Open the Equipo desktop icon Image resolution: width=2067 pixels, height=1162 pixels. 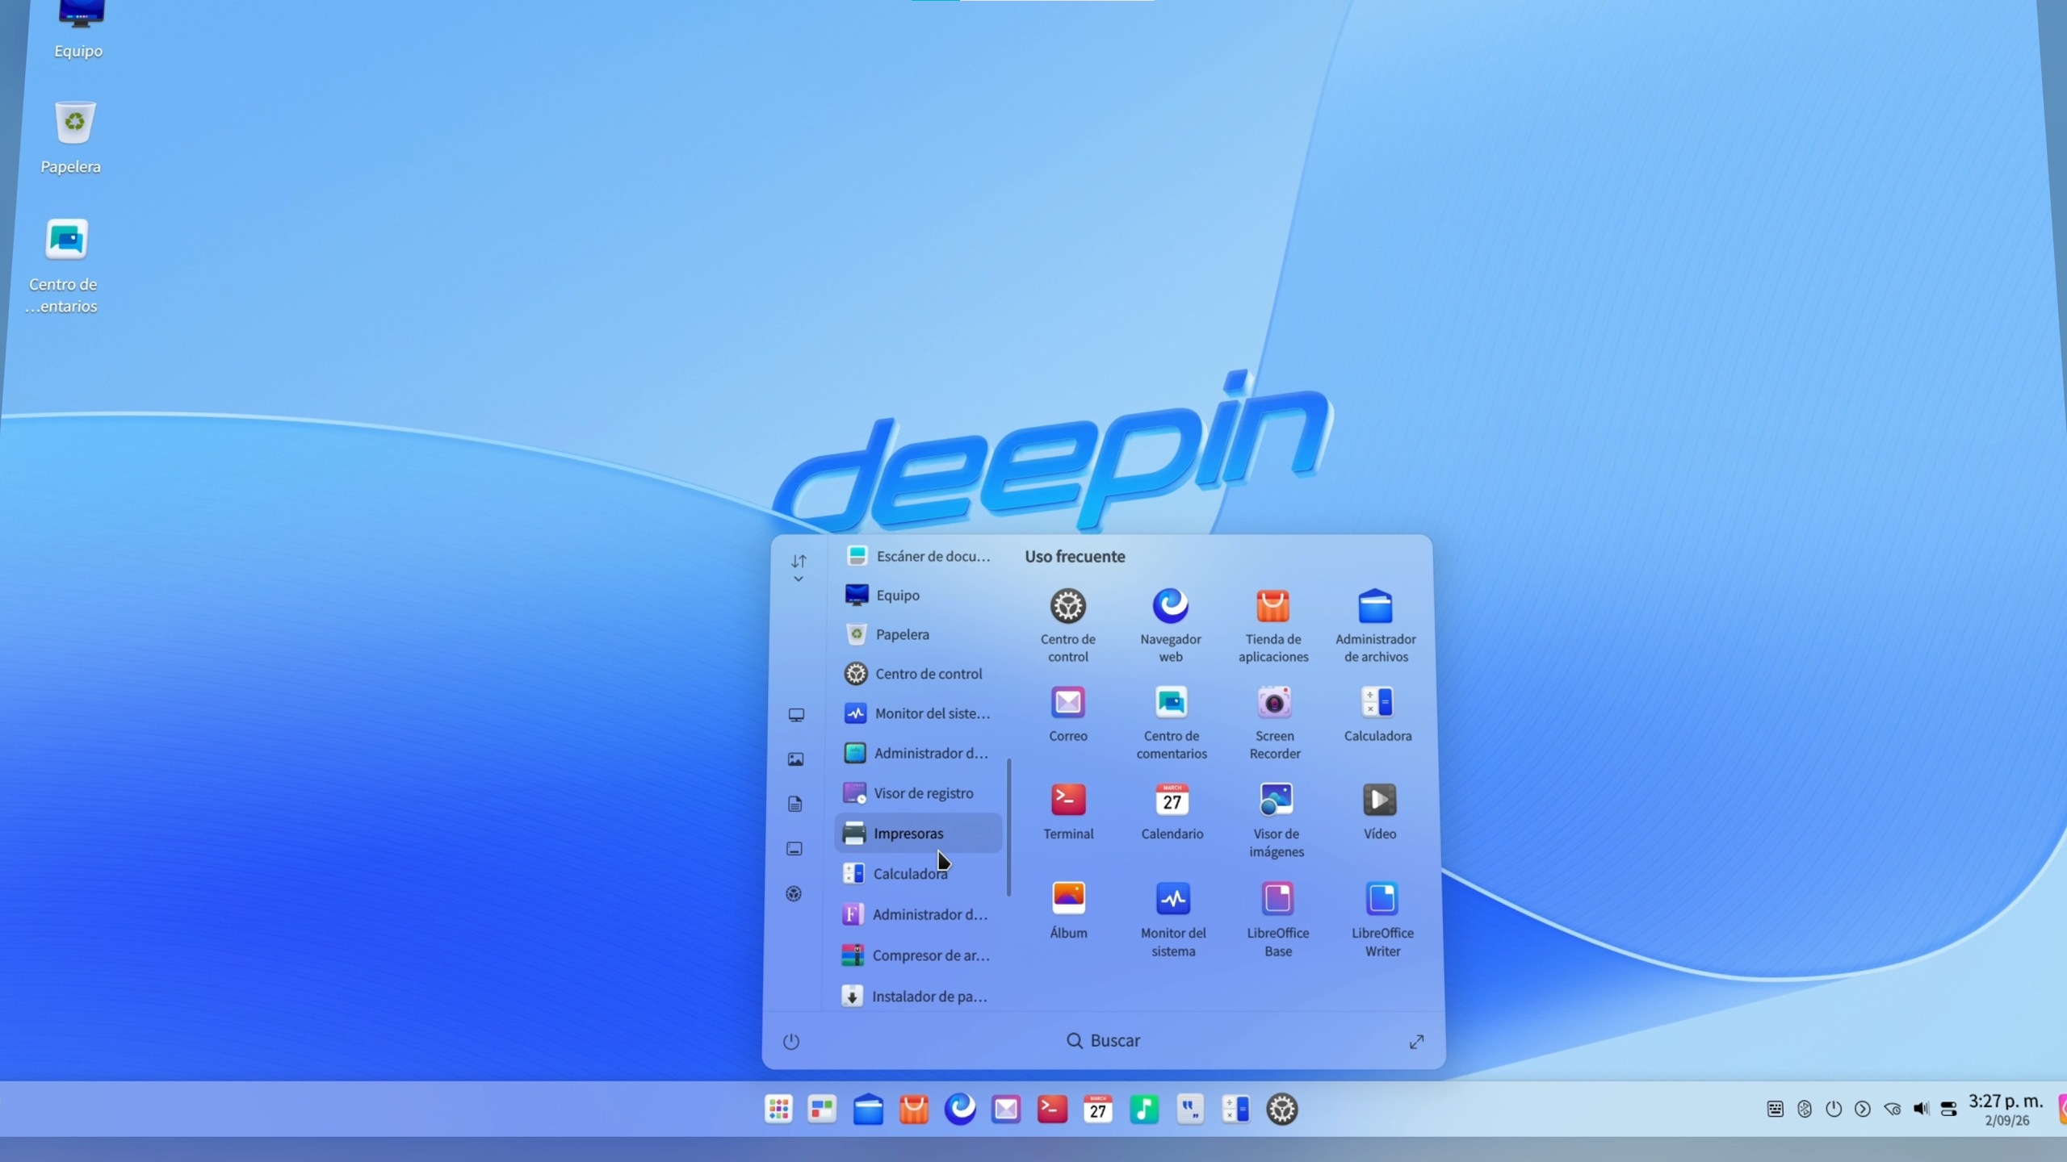click(78, 31)
